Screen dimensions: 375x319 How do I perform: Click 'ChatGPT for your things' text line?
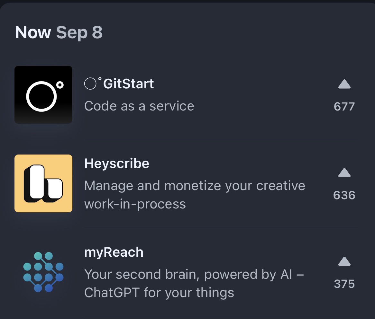coord(159,293)
